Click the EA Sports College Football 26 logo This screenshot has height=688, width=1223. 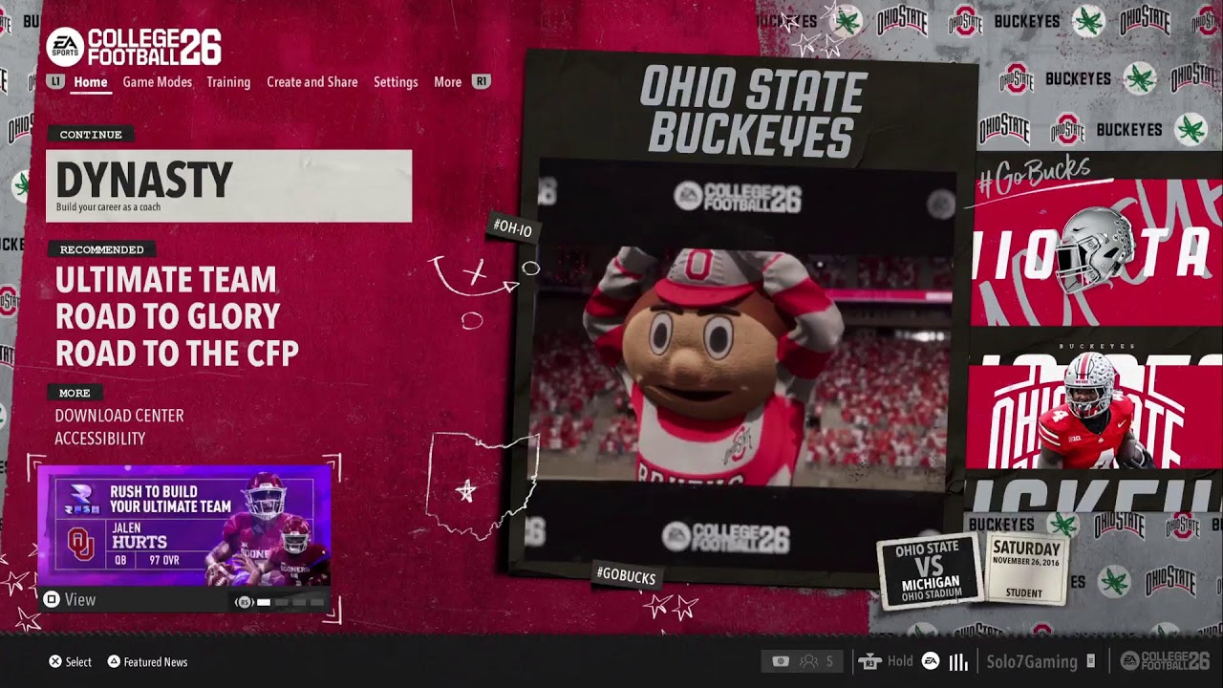[134, 46]
